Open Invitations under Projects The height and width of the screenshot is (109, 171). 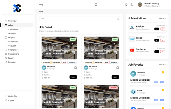coord(13,42)
